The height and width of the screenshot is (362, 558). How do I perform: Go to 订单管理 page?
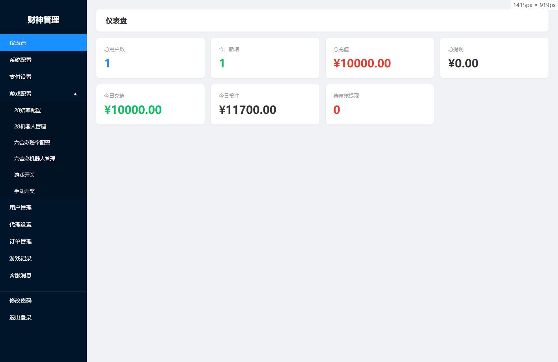pos(43,241)
